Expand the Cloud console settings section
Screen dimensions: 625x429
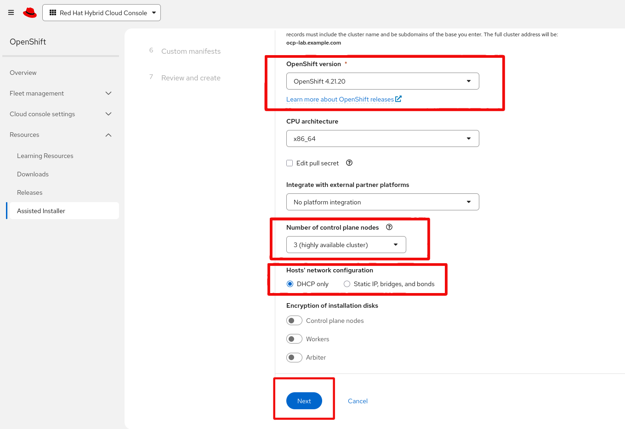pos(61,114)
